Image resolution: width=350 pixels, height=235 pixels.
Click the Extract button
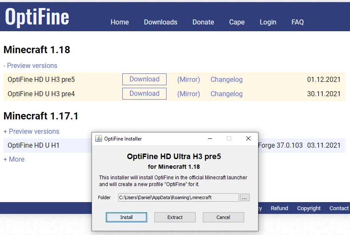pos(175,217)
